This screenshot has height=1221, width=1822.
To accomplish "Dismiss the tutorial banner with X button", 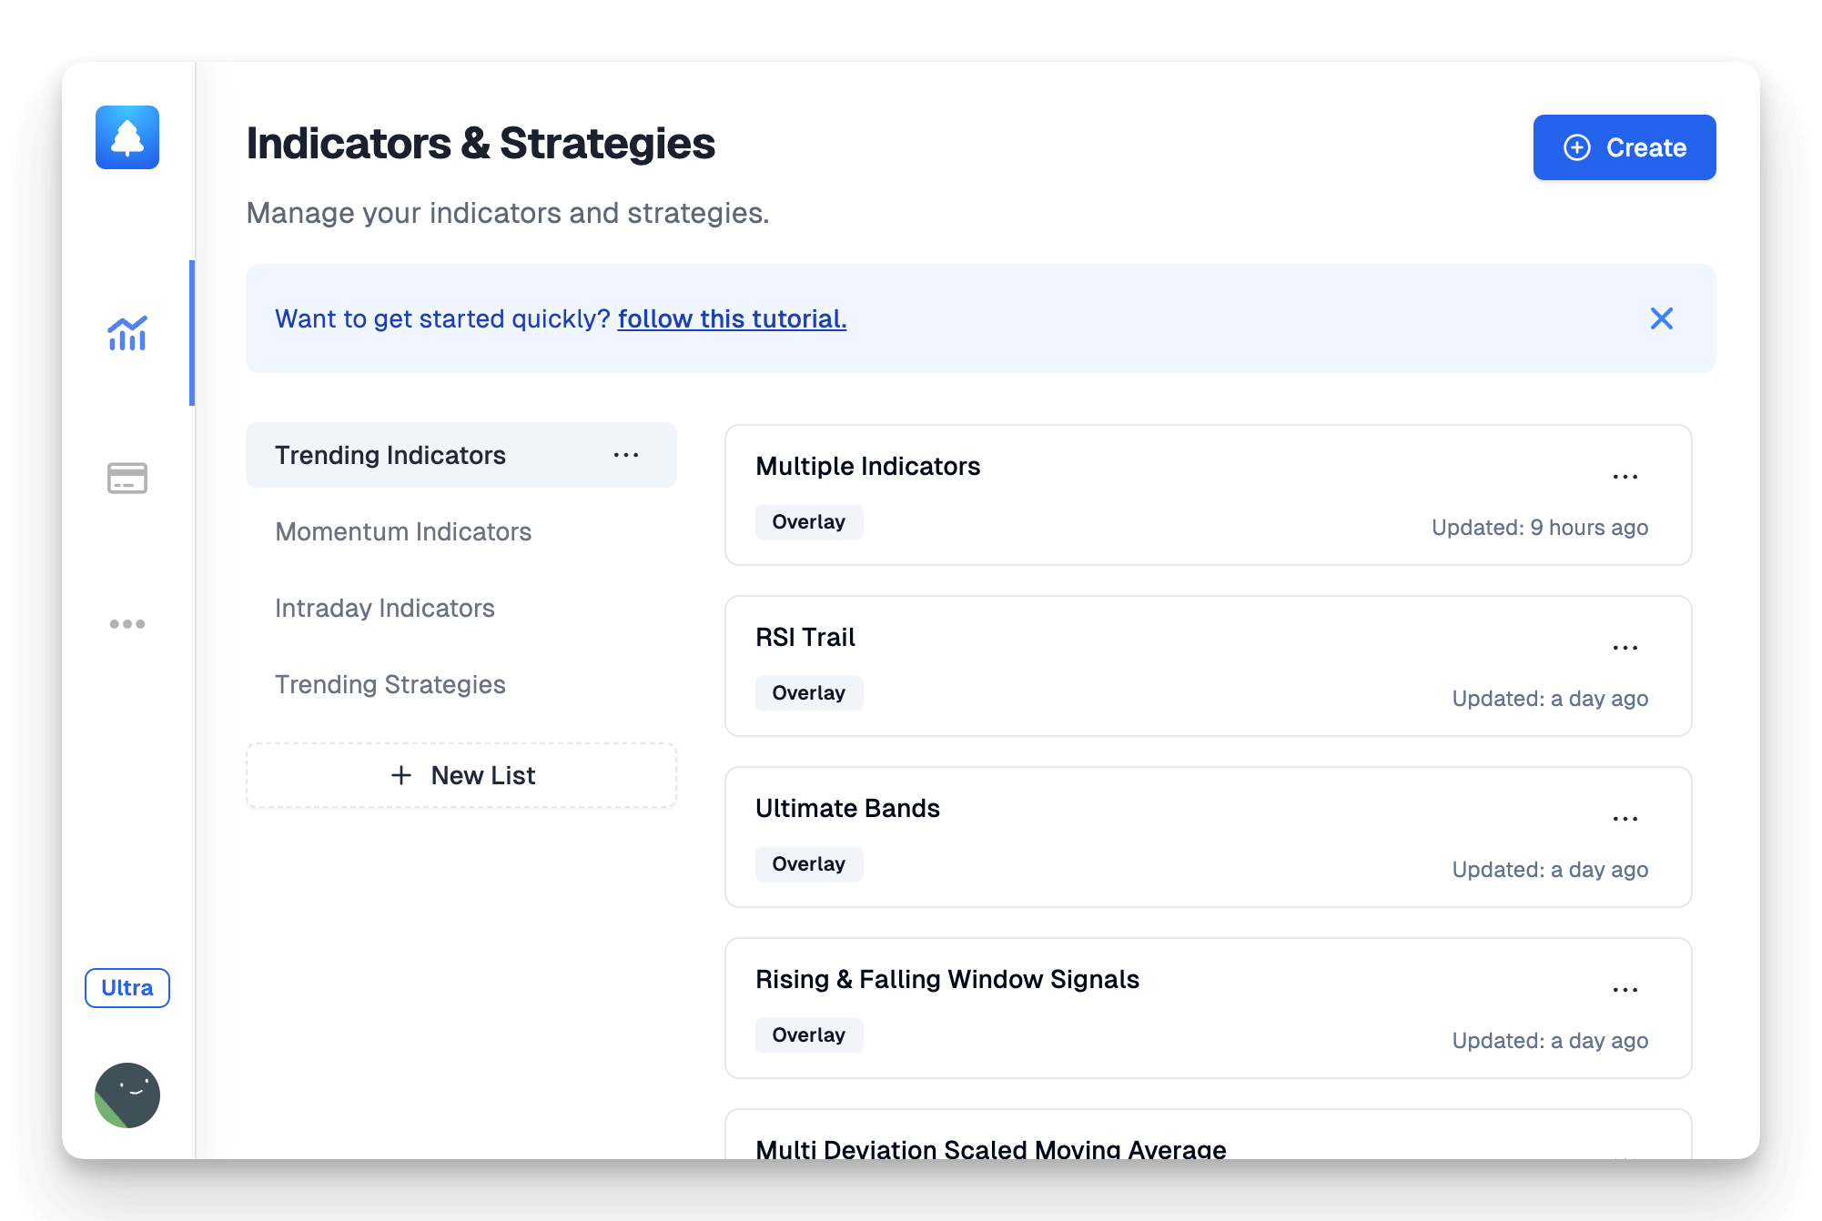I will click(1663, 318).
